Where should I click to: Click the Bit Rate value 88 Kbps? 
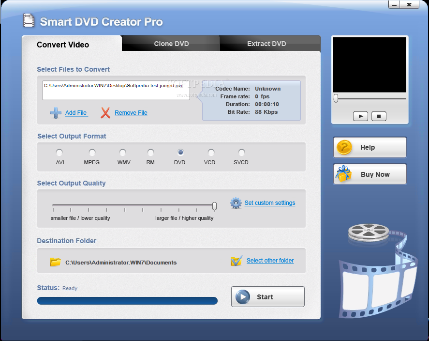pyautogui.click(x=266, y=112)
